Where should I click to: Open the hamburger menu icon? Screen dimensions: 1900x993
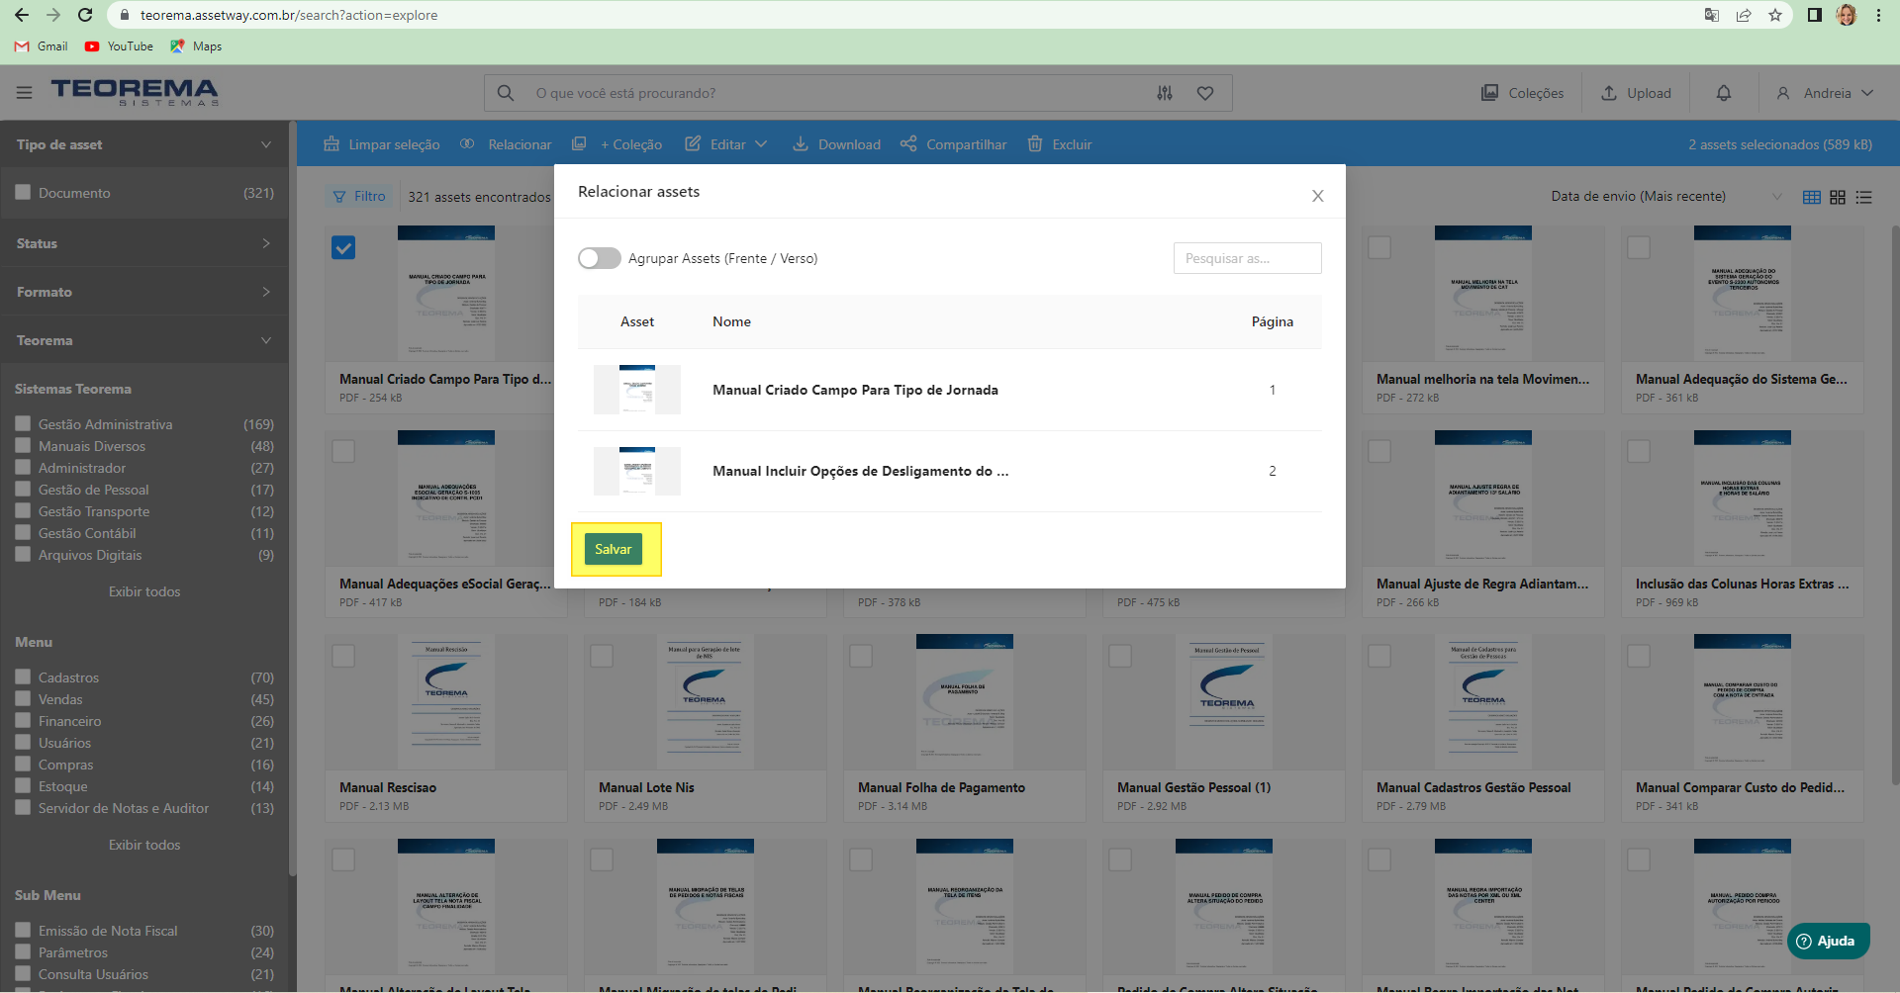click(x=25, y=93)
